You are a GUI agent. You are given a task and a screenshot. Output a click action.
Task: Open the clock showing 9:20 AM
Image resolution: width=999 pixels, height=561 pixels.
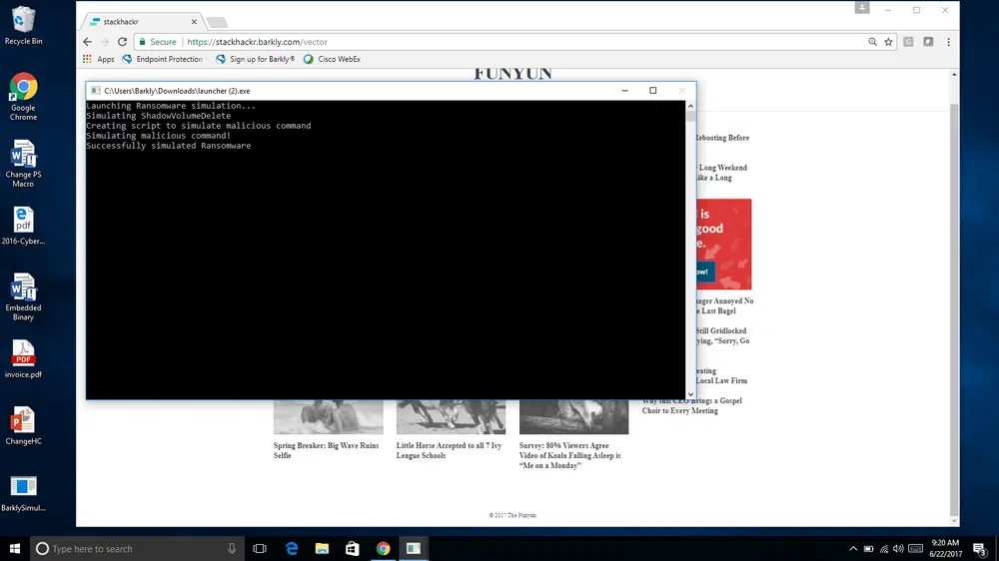click(945, 548)
